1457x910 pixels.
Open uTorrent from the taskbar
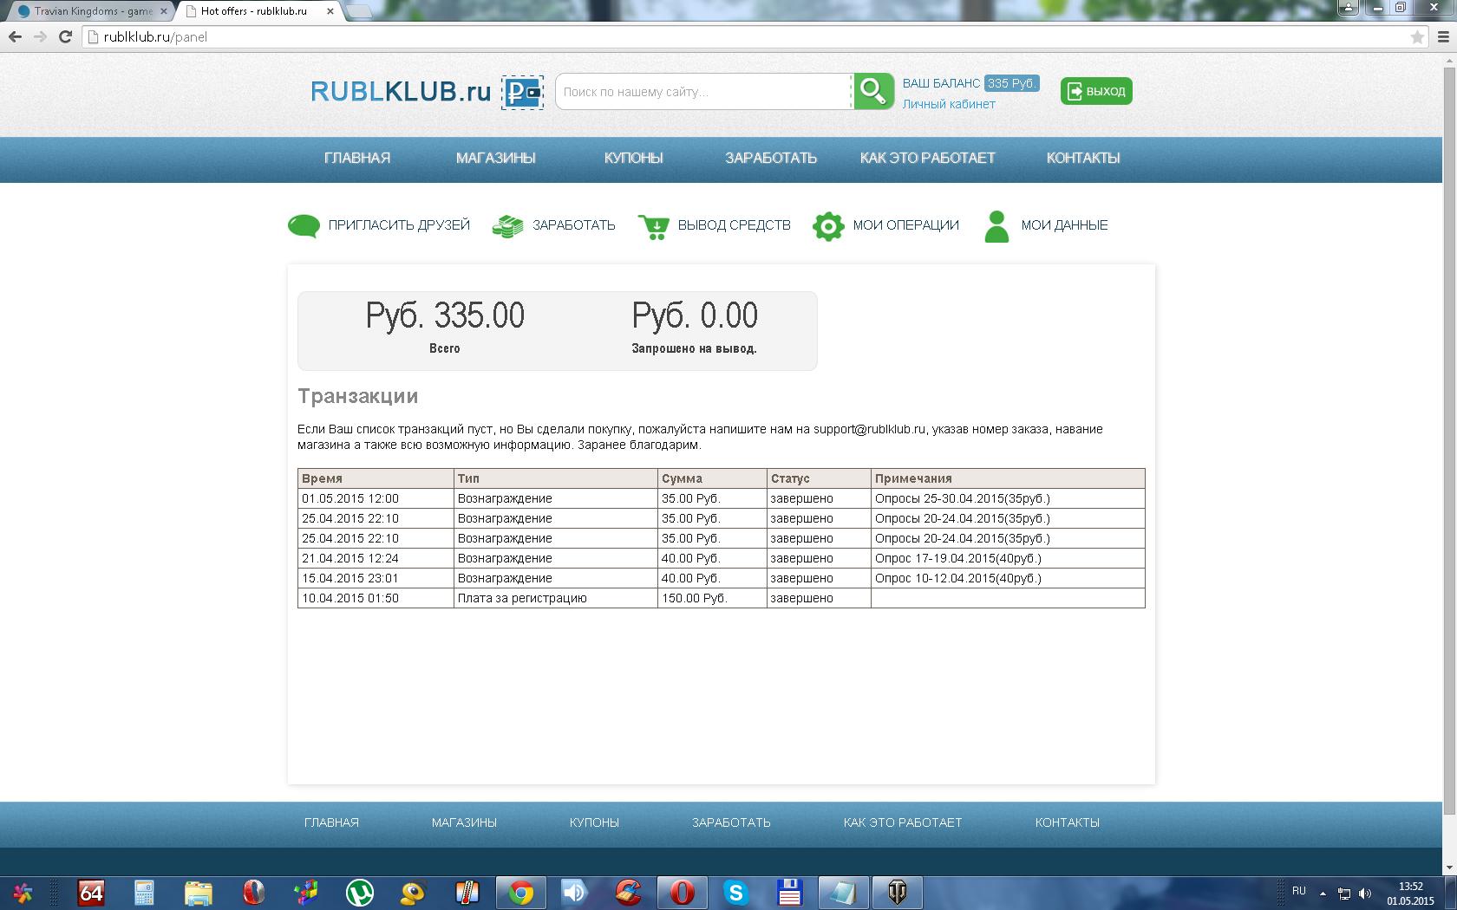pyautogui.click(x=360, y=892)
